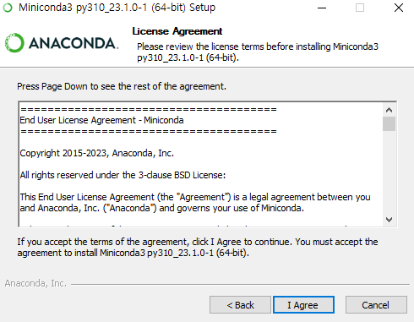Cancel the Miniconda installation

(376, 305)
